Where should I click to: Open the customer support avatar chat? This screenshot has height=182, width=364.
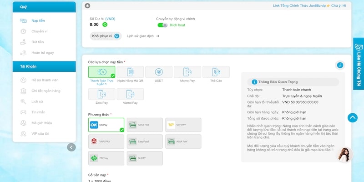[x=344, y=155]
